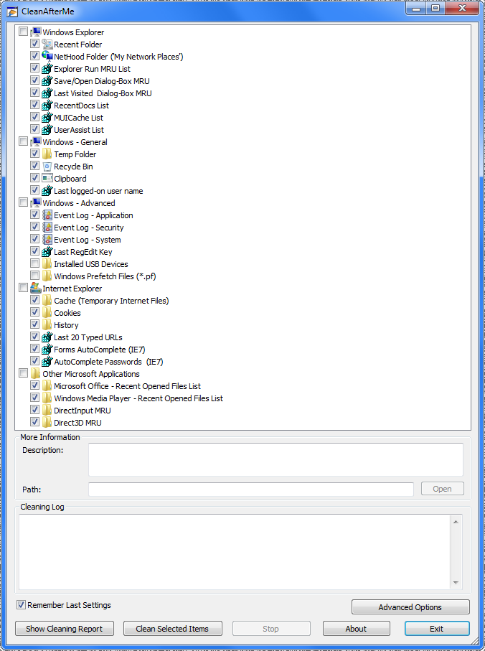The width and height of the screenshot is (485, 651).
Task: Click the Event Log - Security icon
Action: (x=47, y=227)
